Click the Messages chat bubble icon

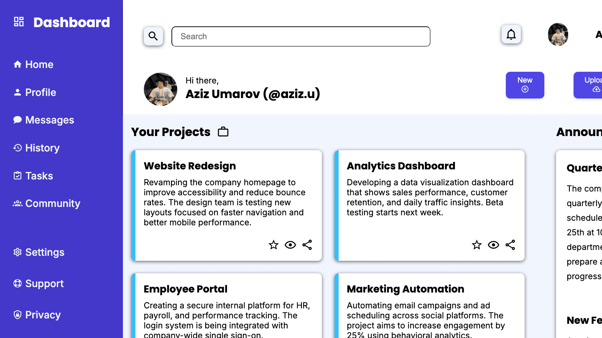18,120
